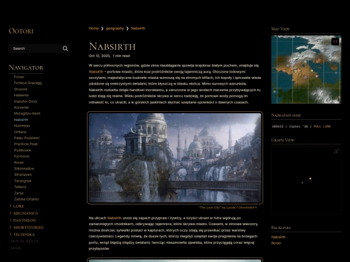
Task: Select the highlighted Nabsirth navigator entry
Action: 21,120
